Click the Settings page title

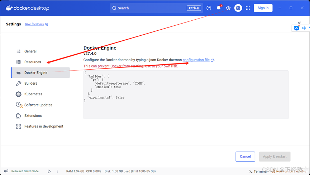click(x=13, y=24)
